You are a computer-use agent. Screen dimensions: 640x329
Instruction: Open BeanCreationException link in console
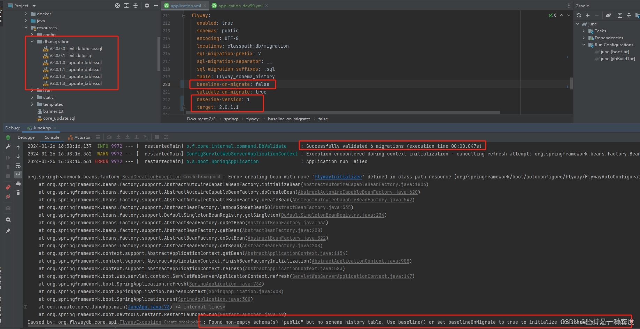[152, 177]
